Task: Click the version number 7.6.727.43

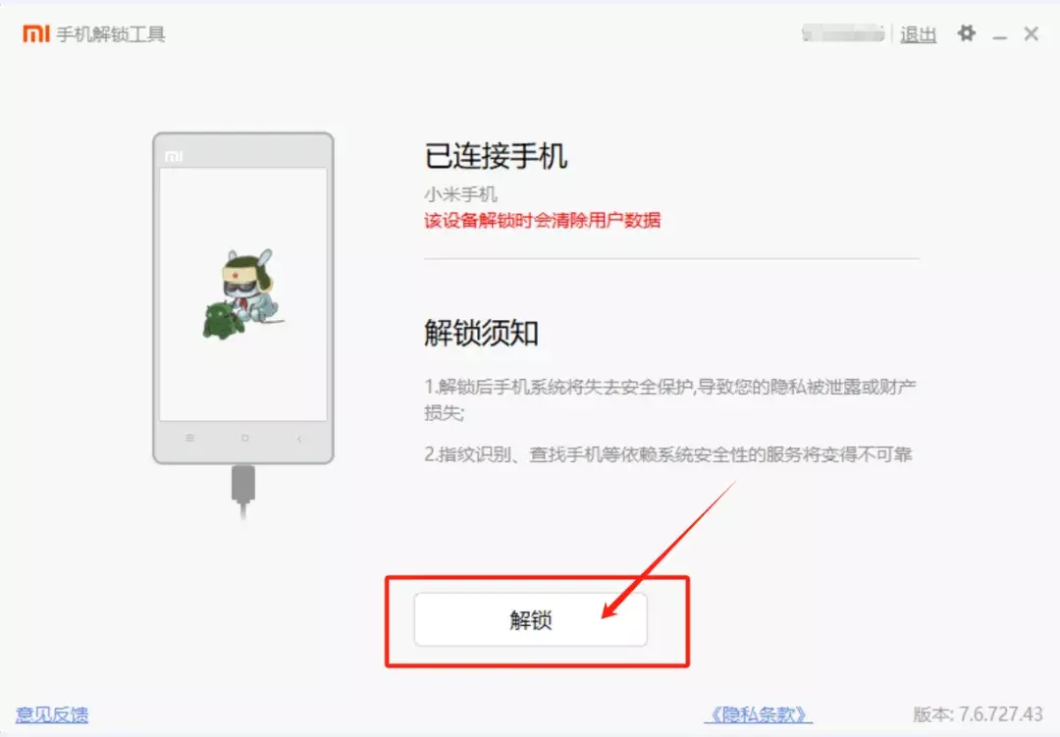Action: [1001, 714]
